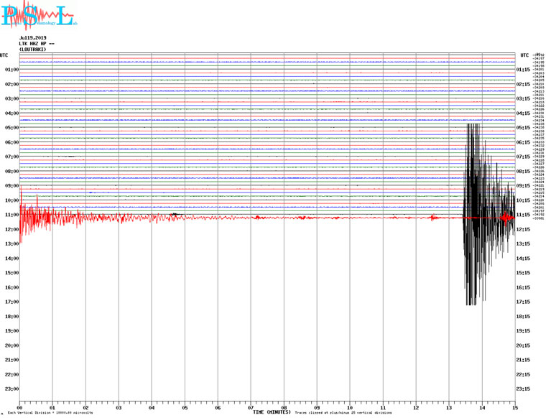Click minute 07 on the bottom time axis

(251, 407)
